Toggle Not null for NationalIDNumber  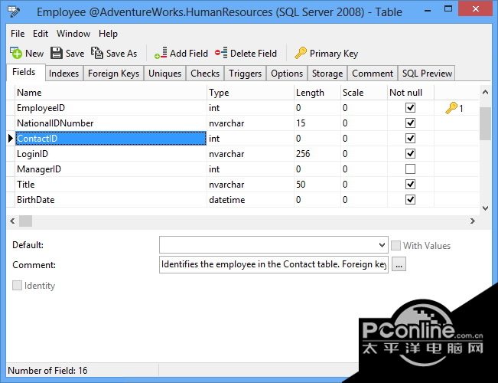pyautogui.click(x=410, y=123)
